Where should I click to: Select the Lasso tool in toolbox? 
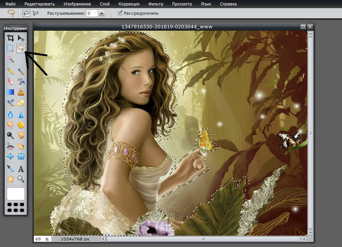(x=21, y=48)
